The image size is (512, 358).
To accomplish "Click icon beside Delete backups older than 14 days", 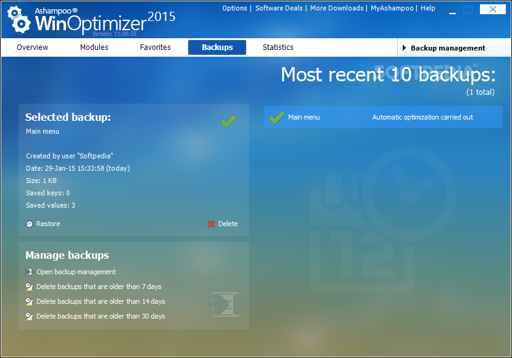I will 30,301.
